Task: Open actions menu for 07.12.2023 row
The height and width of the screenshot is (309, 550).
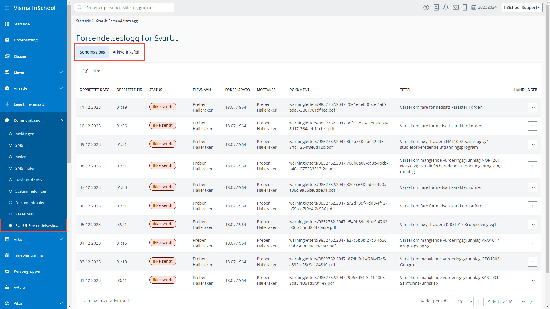Action: pyautogui.click(x=532, y=187)
